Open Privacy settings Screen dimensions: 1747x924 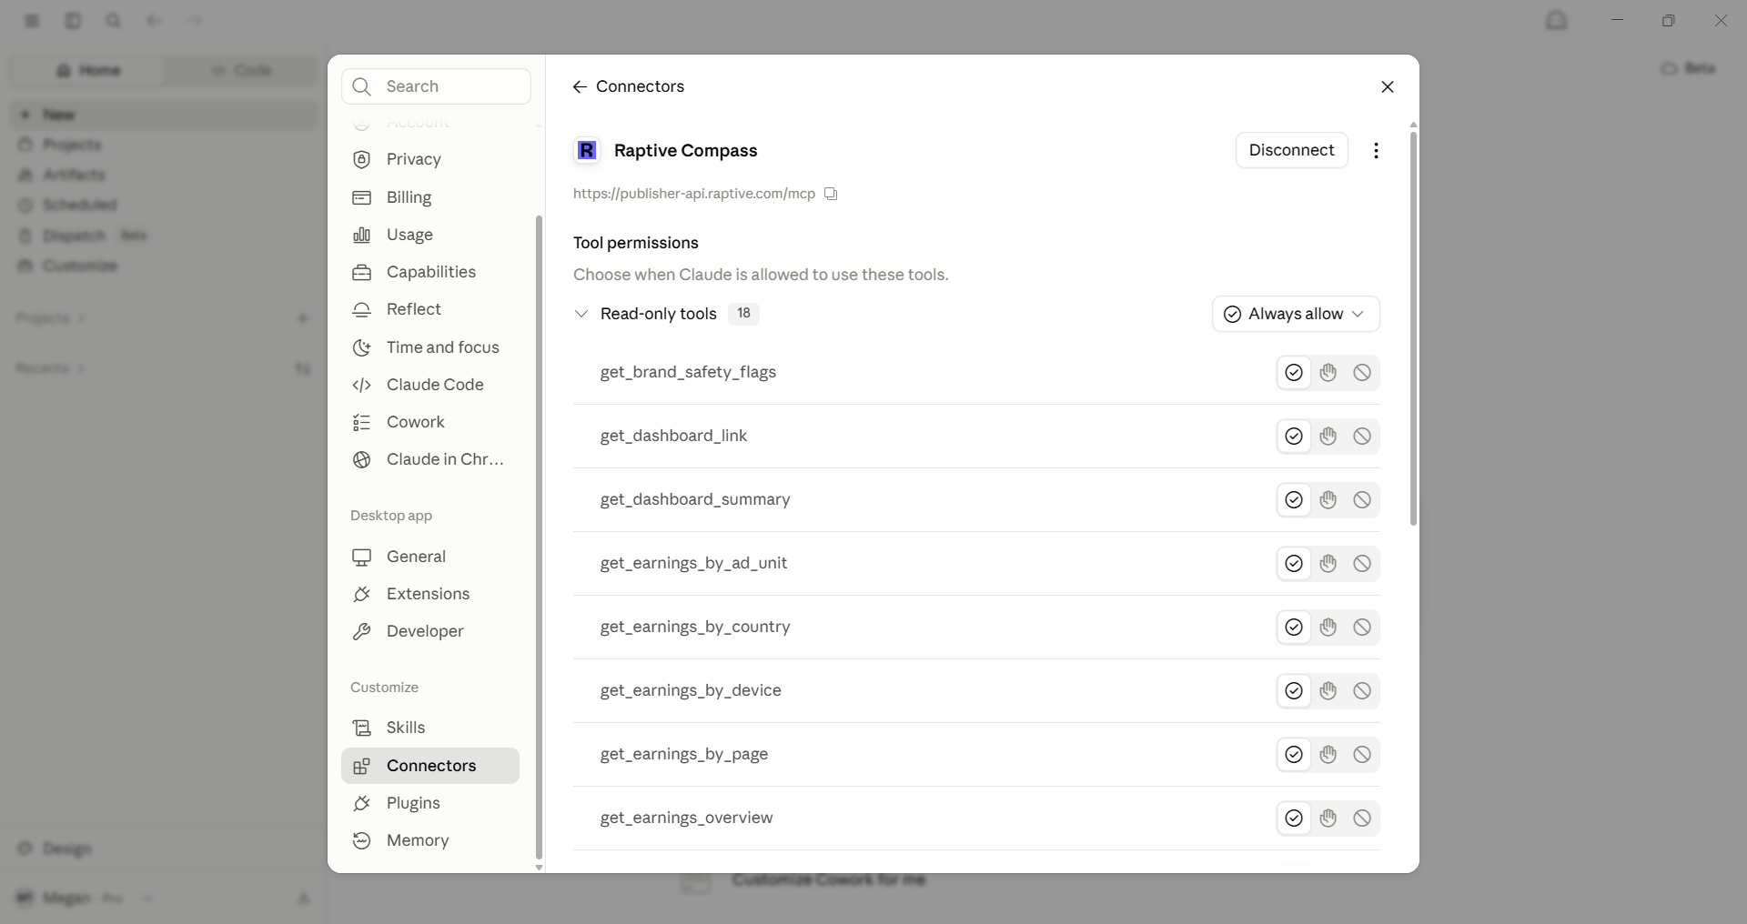(x=429, y=159)
